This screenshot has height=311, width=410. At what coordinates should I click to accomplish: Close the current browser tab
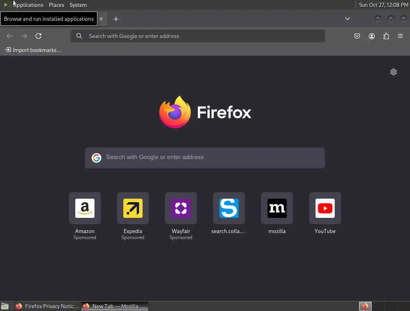click(101, 19)
